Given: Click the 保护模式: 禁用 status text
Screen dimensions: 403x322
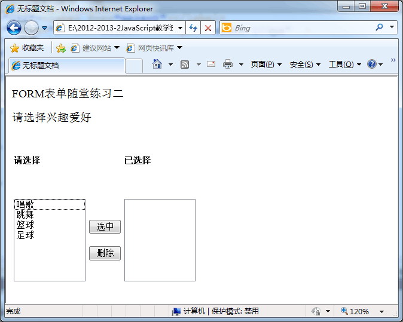Looking at the screenshot, I should click(235, 311).
